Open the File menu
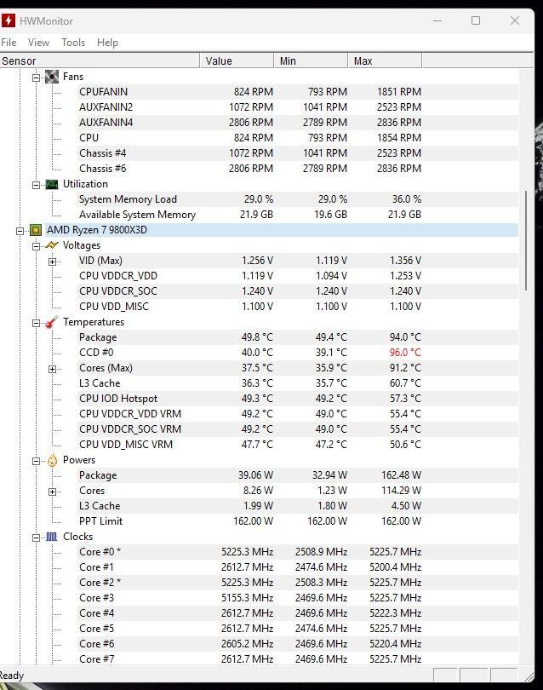This screenshot has height=690, width=543. point(9,43)
